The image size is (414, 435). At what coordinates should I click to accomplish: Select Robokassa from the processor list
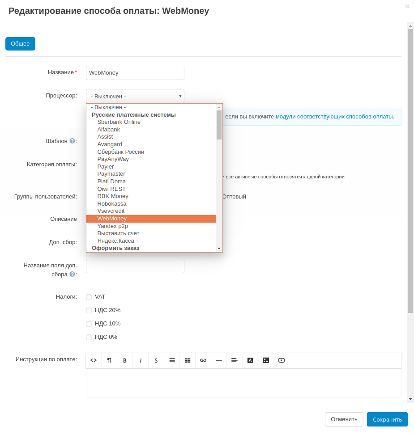point(112,203)
